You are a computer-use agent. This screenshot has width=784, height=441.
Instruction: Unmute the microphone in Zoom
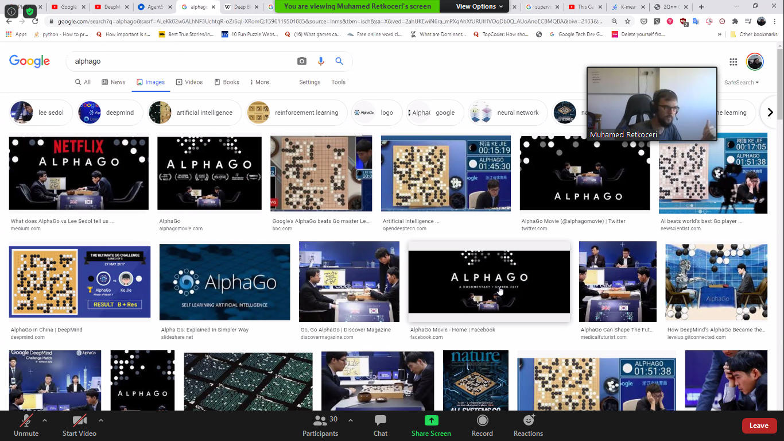[x=26, y=425]
